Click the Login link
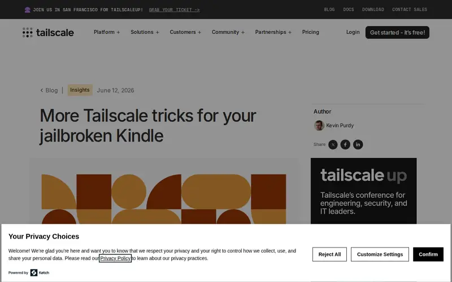This screenshot has width=452, height=282. coord(353,32)
